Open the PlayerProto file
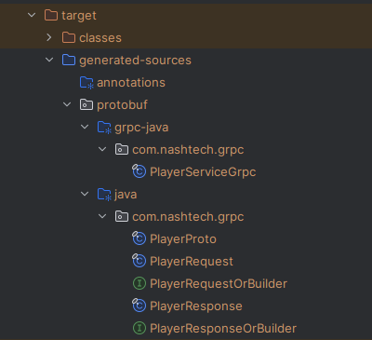Screen dimensions: 372x340 click(x=183, y=239)
